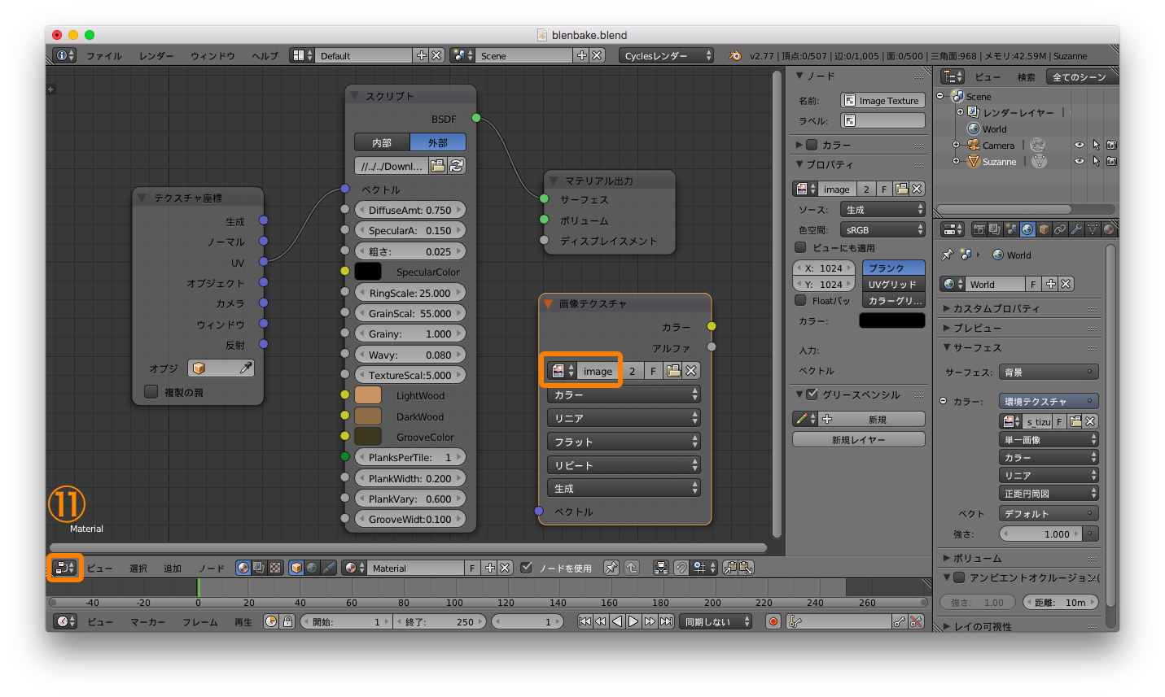This screenshot has width=1165, height=697.
Task: Open the Cyclesレンダー engine dropdown
Action: (664, 55)
